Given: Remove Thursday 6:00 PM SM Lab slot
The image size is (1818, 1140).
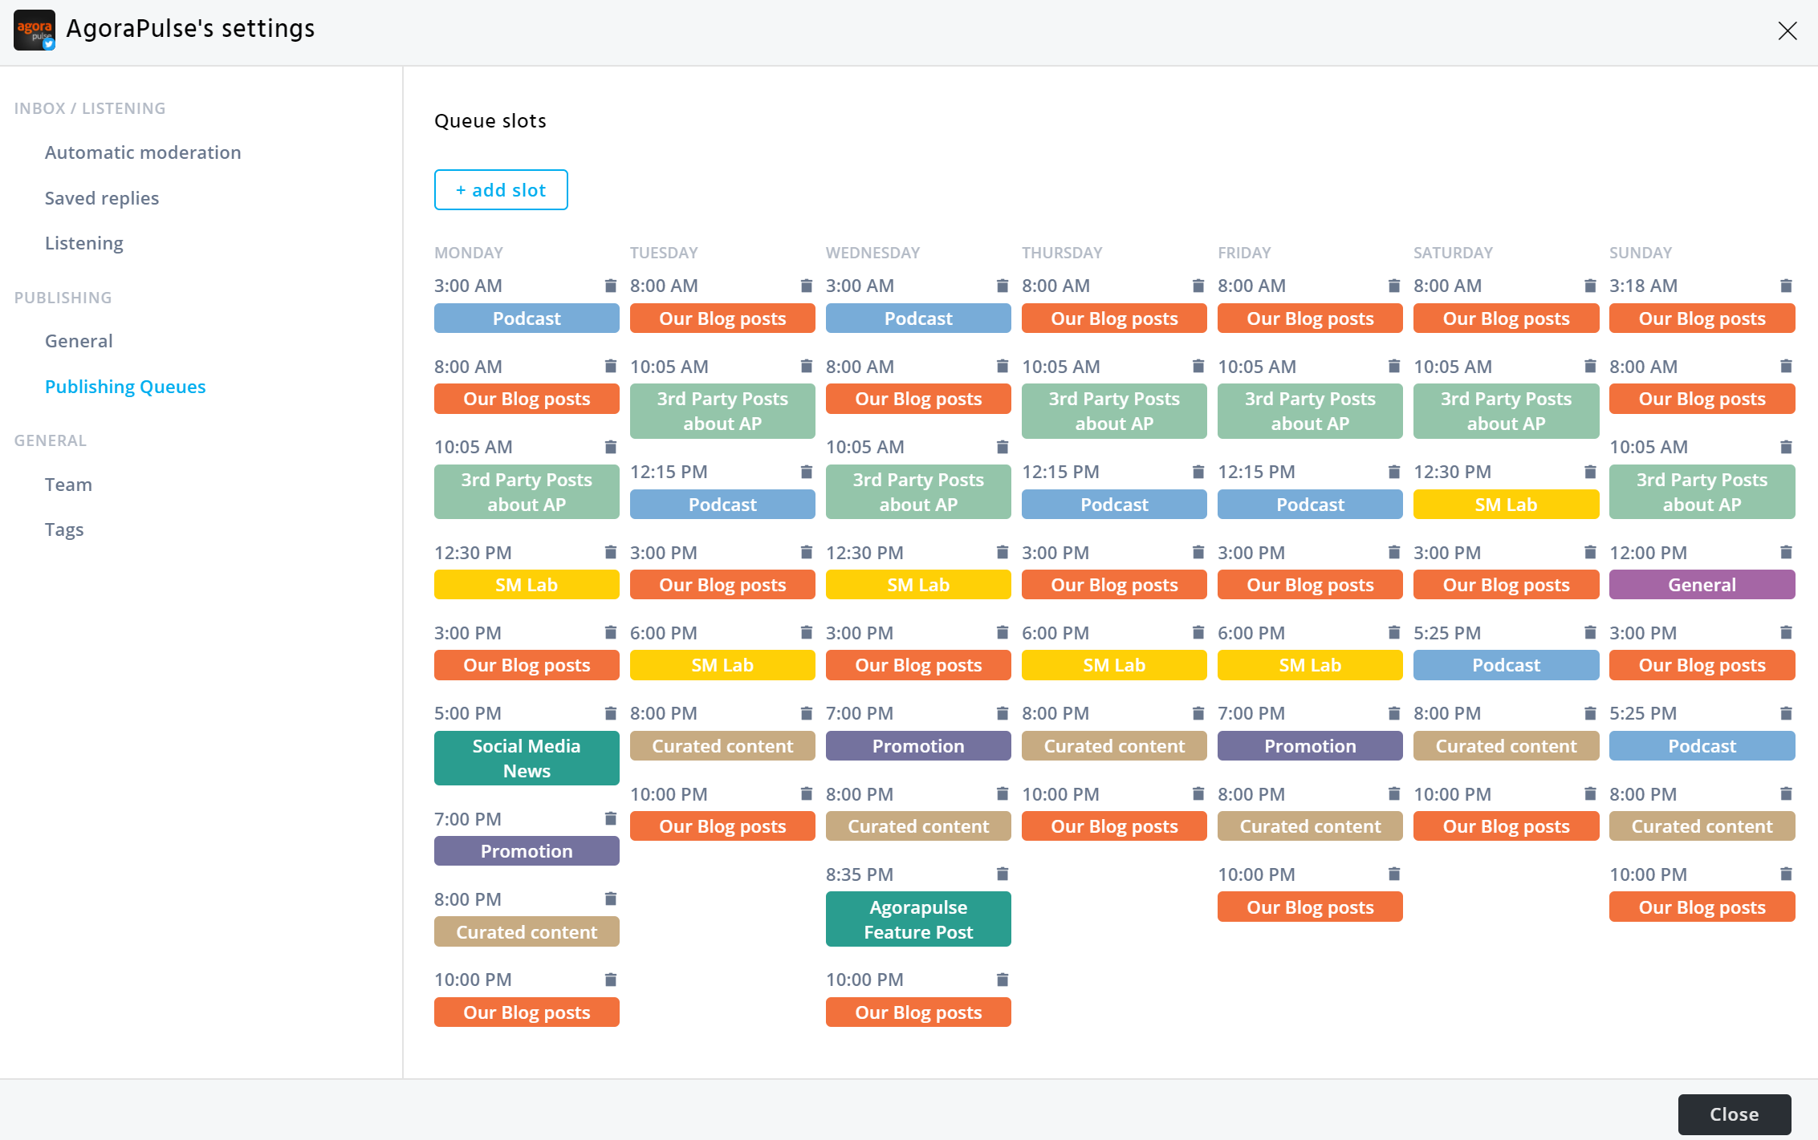Looking at the screenshot, I should pos(1198,632).
